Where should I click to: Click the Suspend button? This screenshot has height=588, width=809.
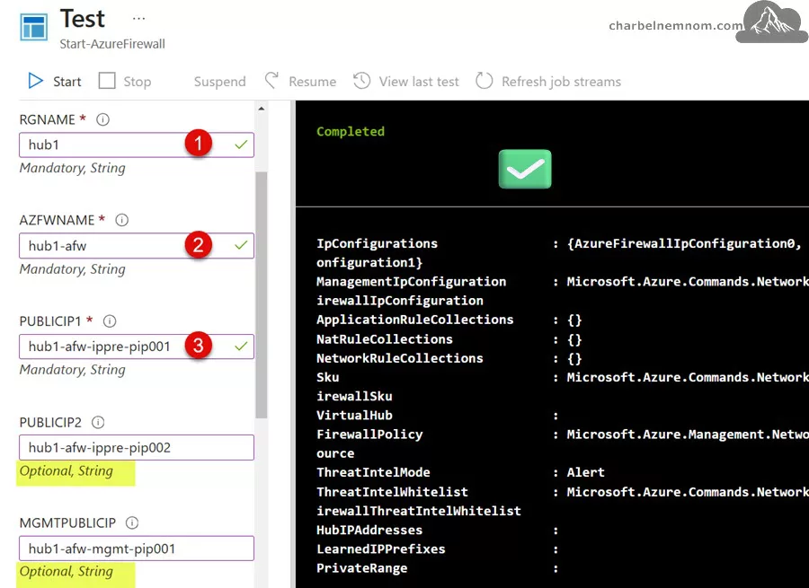pyautogui.click(x=220, y=82)
